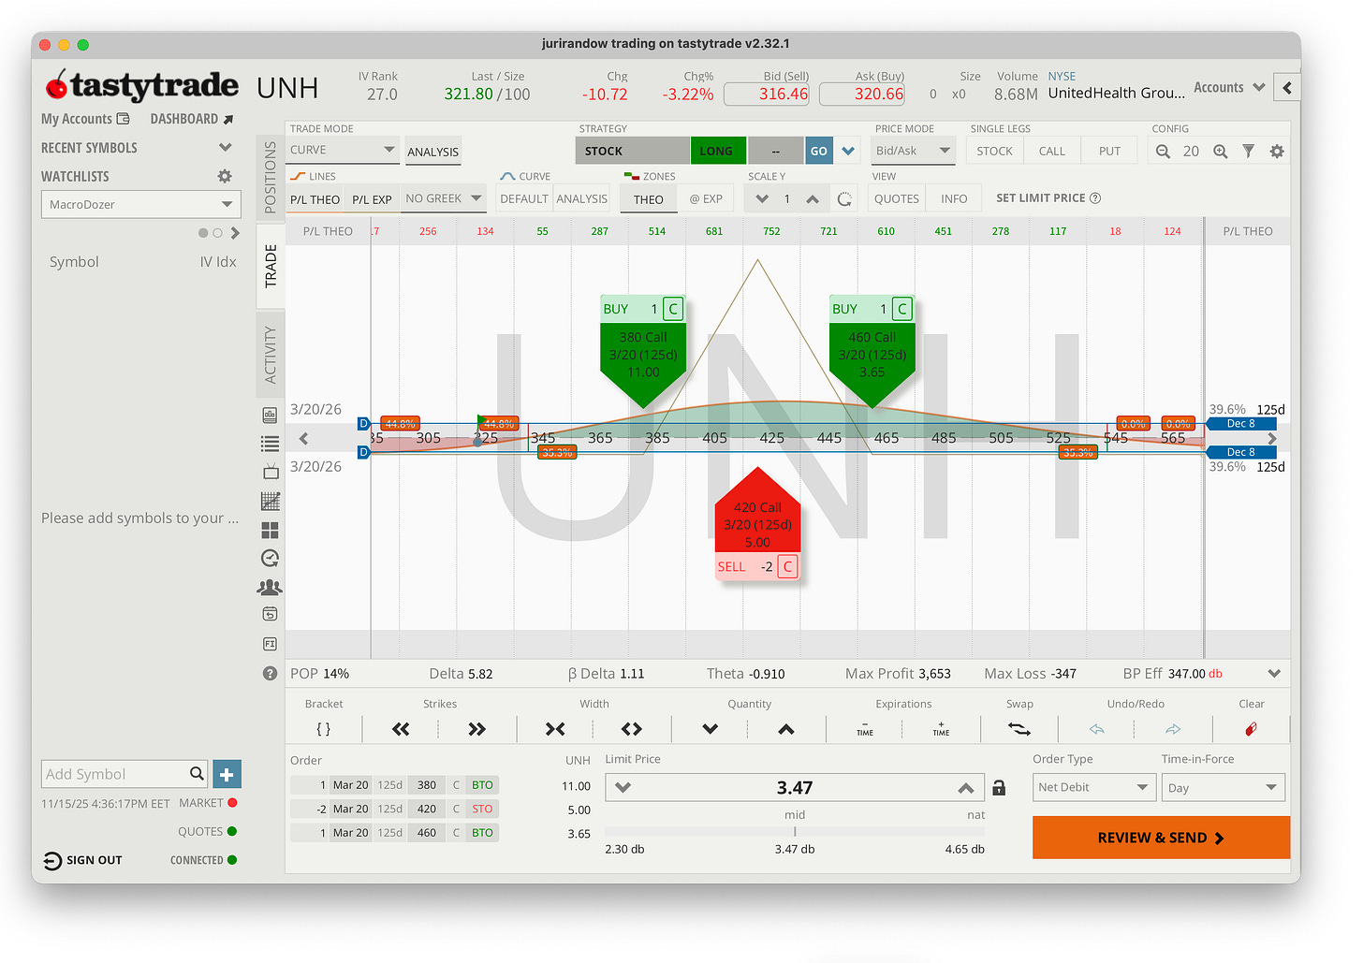Toggle the LONG strategy direction
The height and width of the screenshot is (963, 1363).
coord(717,151)
